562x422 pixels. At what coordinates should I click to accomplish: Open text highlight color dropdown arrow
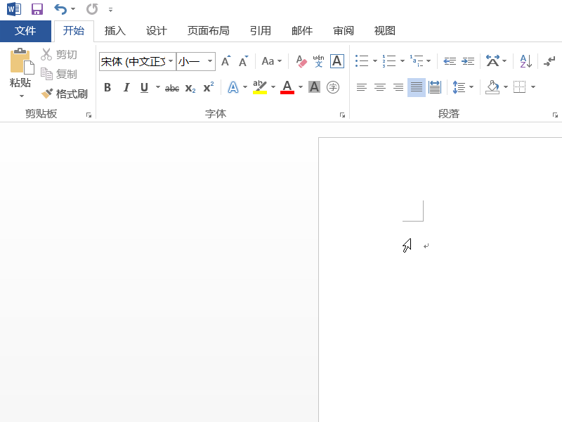[273, 87]
